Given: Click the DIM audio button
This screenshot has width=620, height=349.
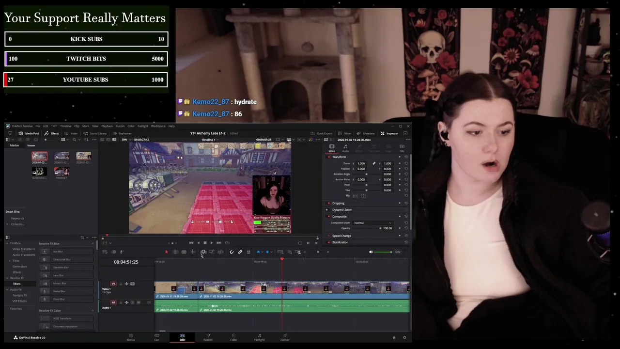Looking at the screenshot, I should click(x=398, y=252).
